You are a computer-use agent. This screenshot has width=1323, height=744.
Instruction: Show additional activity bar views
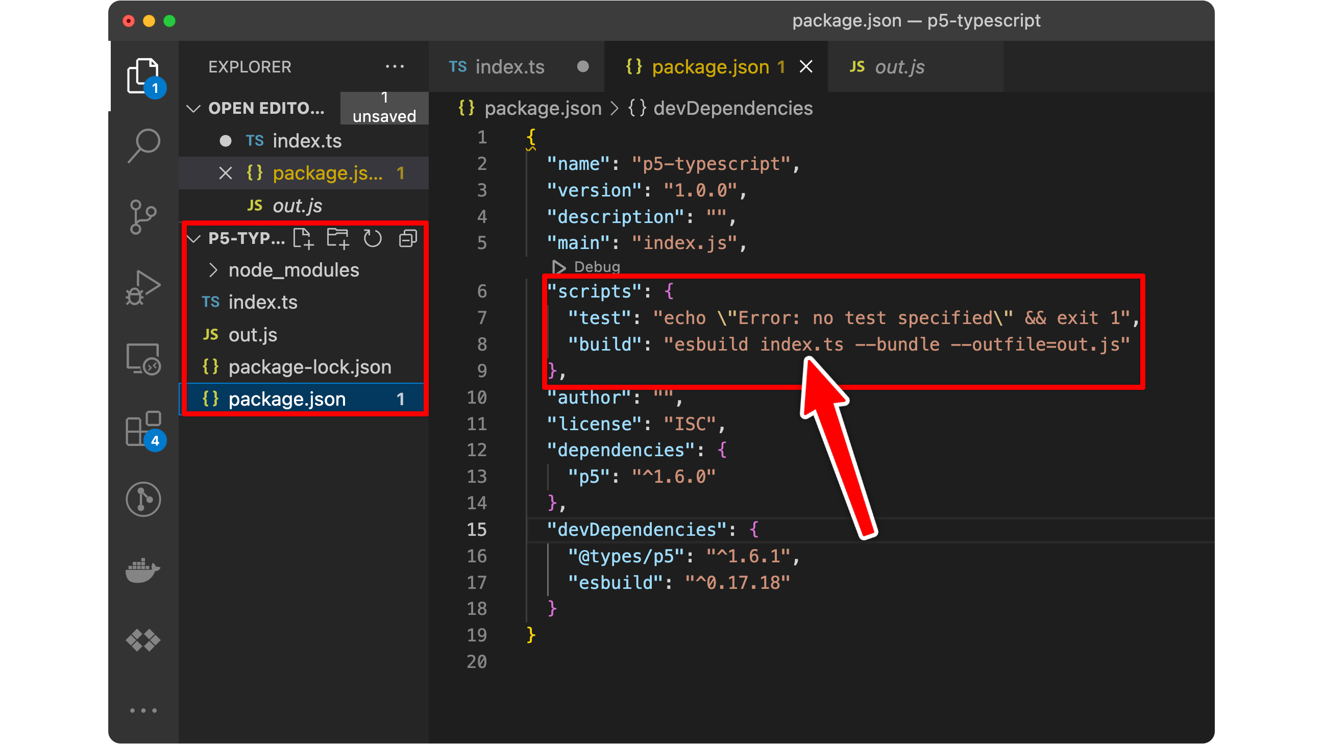pos(143,711)
